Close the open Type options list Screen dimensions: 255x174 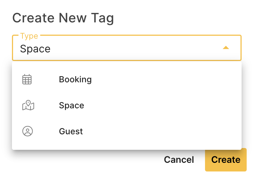tap(226, 48)
